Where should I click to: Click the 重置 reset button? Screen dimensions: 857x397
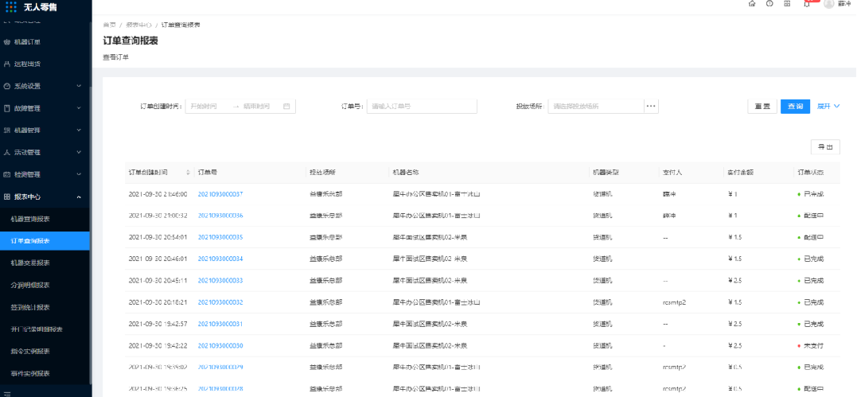[762, 106]
